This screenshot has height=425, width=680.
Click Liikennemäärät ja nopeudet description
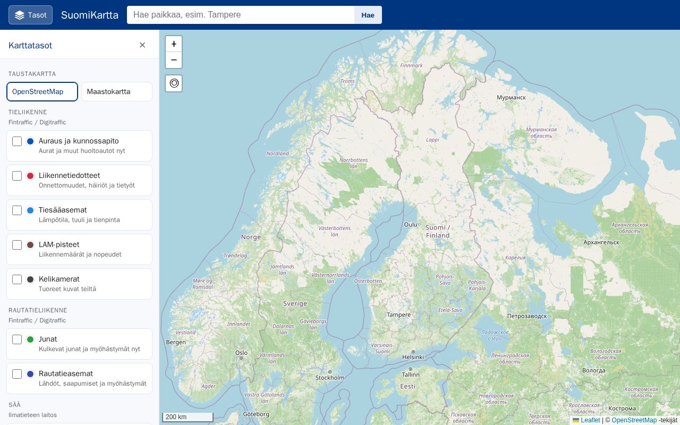80,254
